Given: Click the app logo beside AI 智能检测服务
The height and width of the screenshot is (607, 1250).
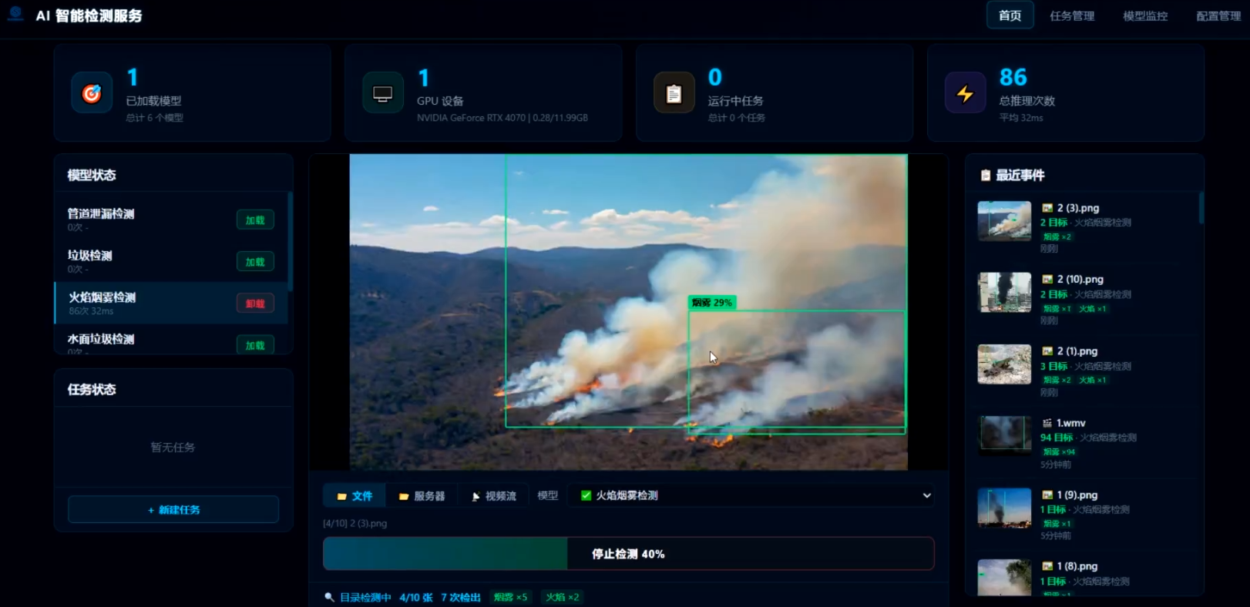Looking at the screenshot, I should pyautogui.click(x=15, y=14).
